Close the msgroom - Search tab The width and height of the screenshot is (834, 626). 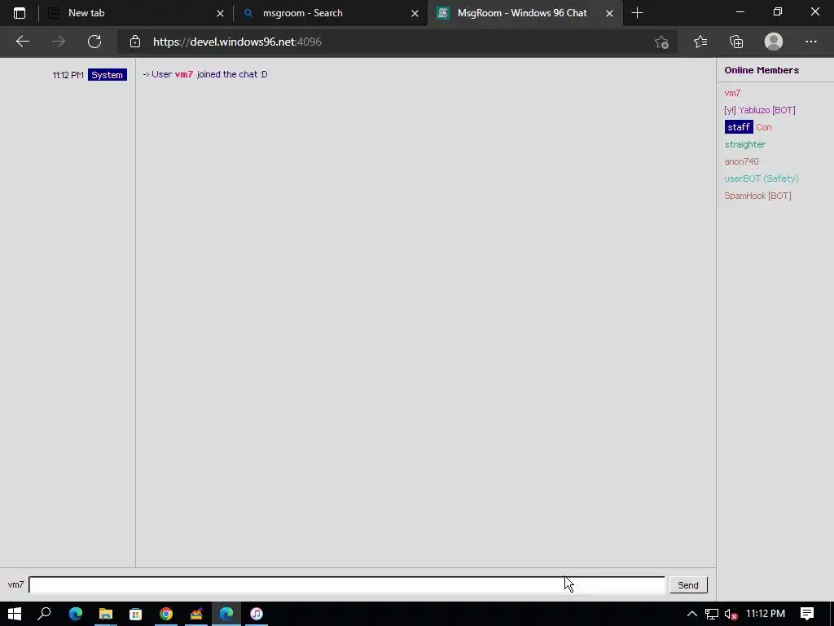(415, 13)
